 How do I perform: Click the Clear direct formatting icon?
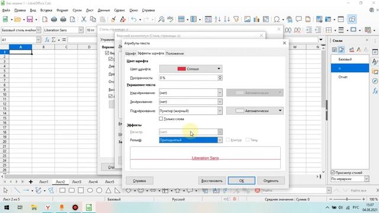(x=123, y=20)
